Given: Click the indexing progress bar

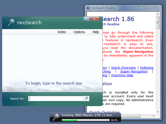Looking at the screenshot, I should (x=86, y=120).
